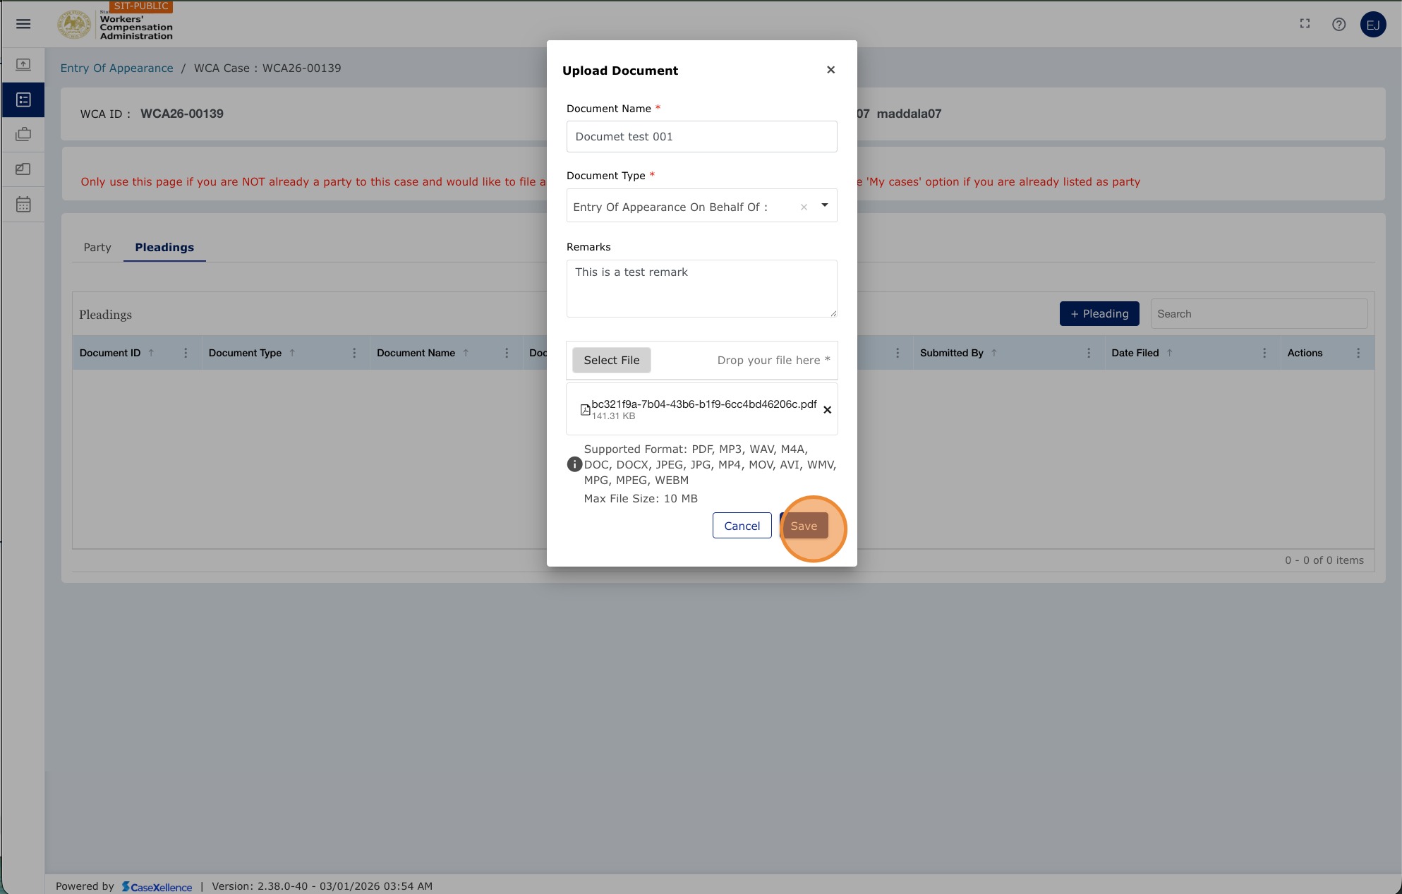Focus the pleadings Search field
The image size is (1402, 894).
[1259, 314]
